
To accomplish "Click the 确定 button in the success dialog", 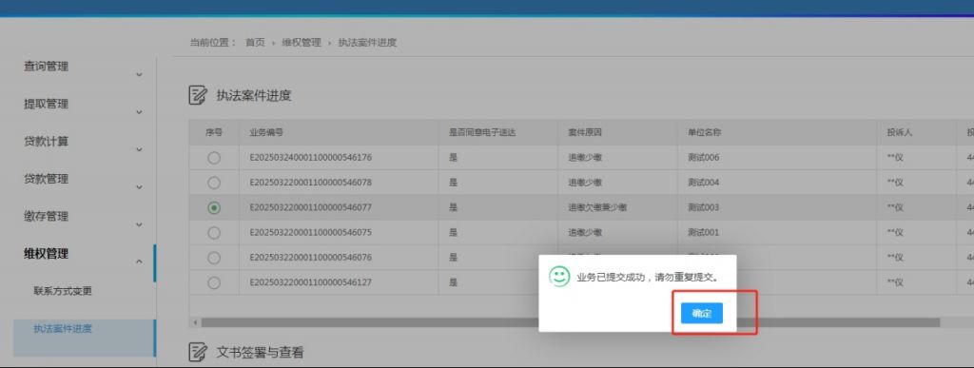I will tap(701, 314).
